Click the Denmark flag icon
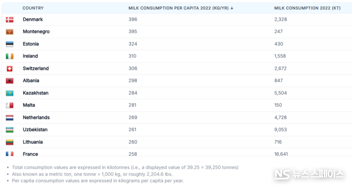This screenshot has width=352, height=187. (x=9, y=20)
